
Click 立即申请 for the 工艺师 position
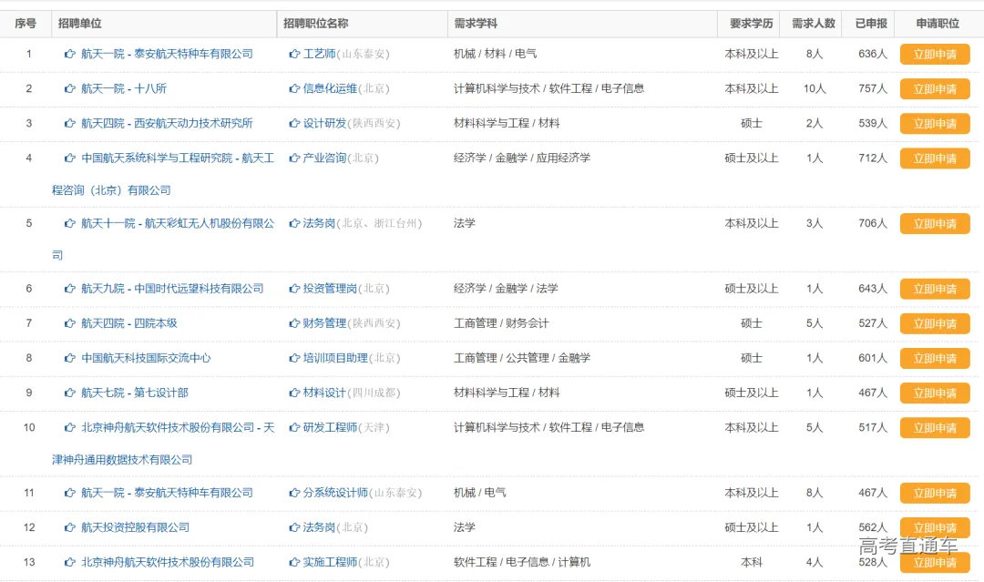click(934, 54)
